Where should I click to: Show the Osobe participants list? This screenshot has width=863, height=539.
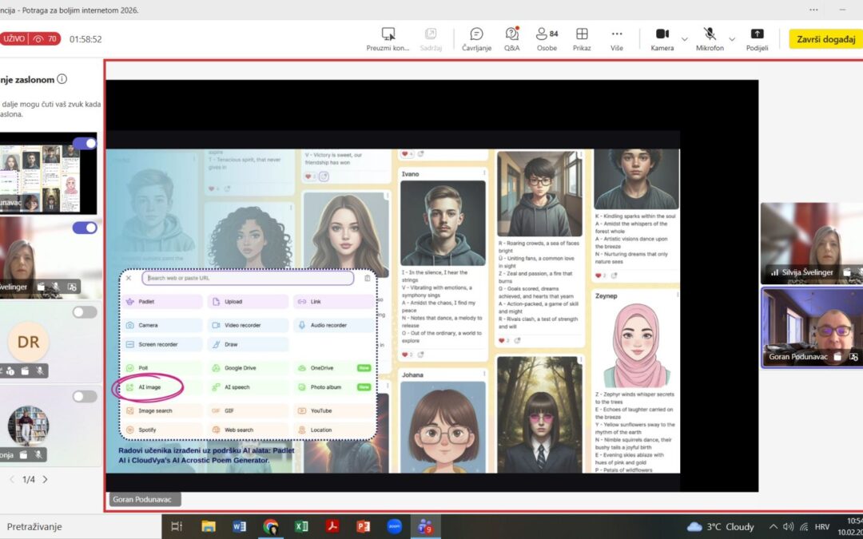[x=547, y=38]
